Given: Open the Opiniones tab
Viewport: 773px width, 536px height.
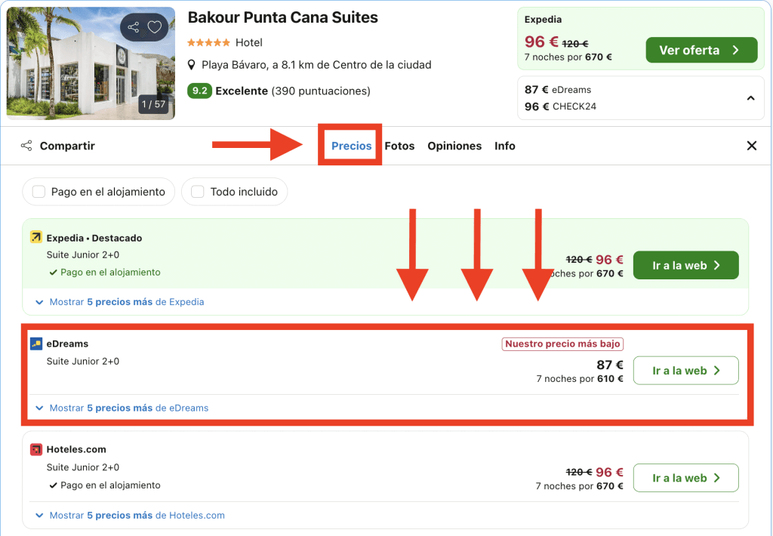Looking at the screenshot, I should (454, 146).
